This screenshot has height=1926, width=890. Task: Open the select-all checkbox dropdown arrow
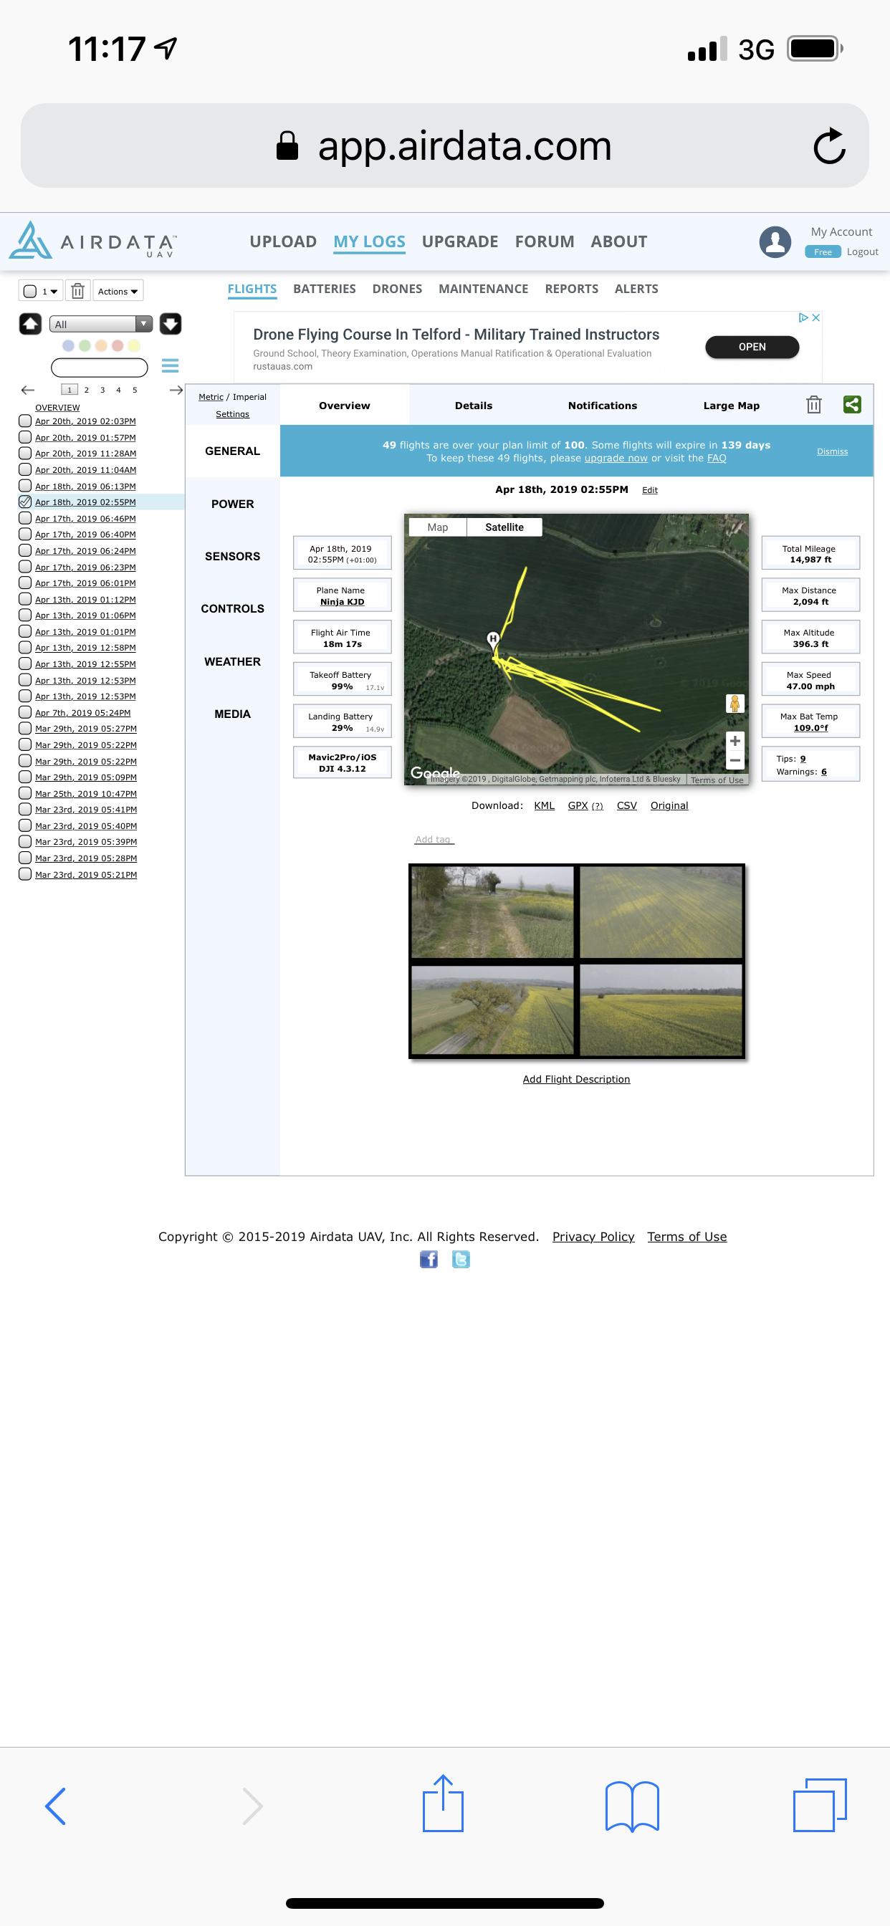pyautogui.click(x=54, y=291)
